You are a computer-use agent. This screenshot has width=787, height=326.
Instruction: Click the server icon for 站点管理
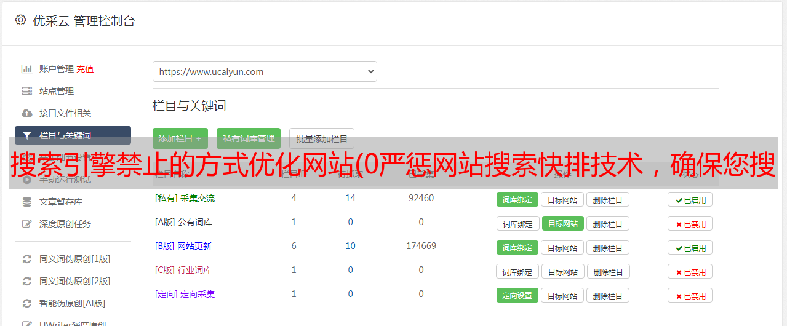click(x=27, y=91)
